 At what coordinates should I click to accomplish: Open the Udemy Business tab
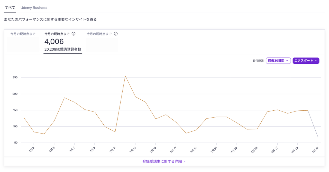[x=34, y=8]
